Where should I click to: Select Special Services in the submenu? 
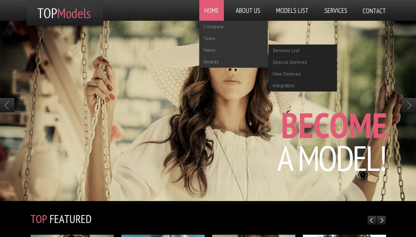click(x=290, y=62)
